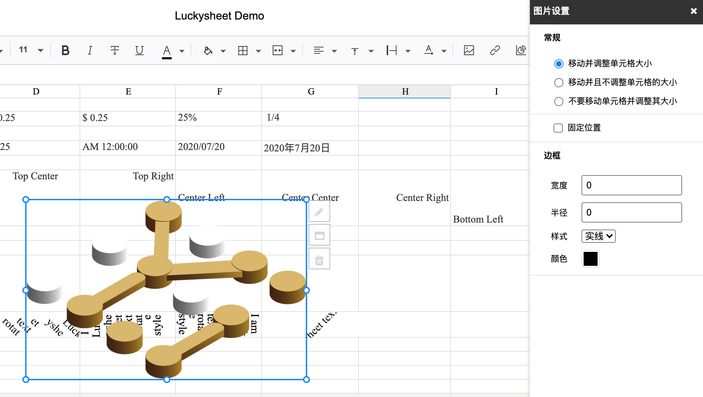This screenshot has height=397, width=703.
Task: Click the text wrap icon
Action: point(392,51)
